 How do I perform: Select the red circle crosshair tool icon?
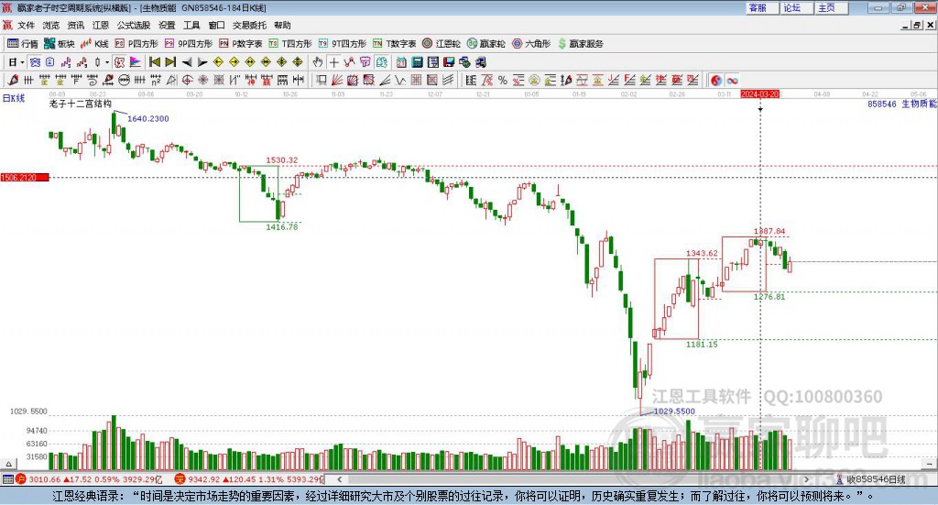tap(187, 80)
